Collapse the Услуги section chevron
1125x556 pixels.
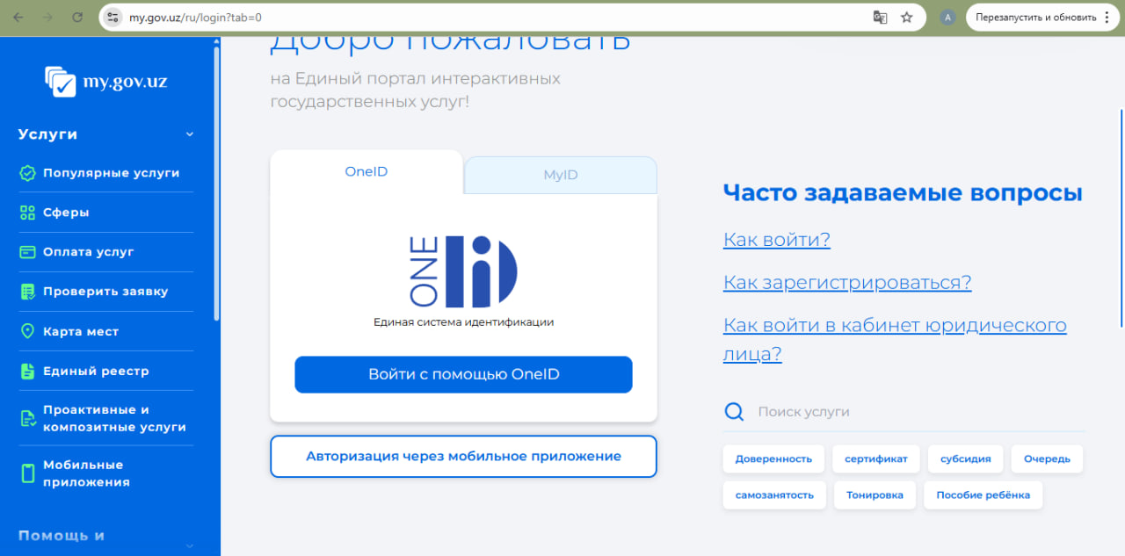189,134
